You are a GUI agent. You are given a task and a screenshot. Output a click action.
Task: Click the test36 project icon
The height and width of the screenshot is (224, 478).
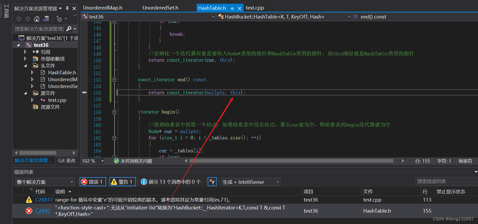click(29, 45)
